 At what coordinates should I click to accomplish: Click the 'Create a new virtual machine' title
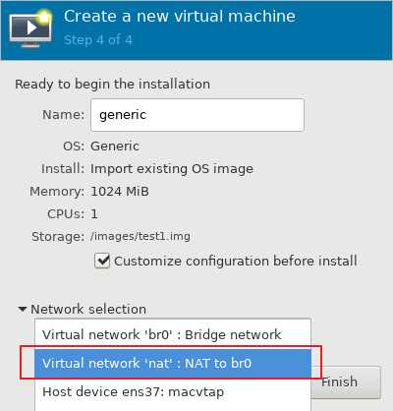click(x=180, y=16)
